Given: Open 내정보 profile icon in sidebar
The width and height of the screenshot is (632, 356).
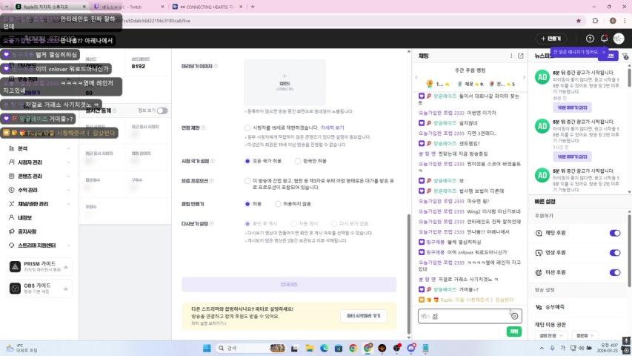Looking at the screenshot, I should pyautogui.click(x=11, y=217).
